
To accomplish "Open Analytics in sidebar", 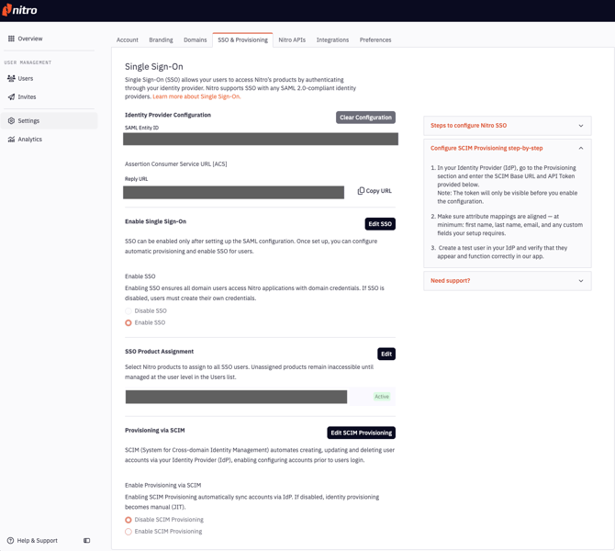I will coord(29,140).
